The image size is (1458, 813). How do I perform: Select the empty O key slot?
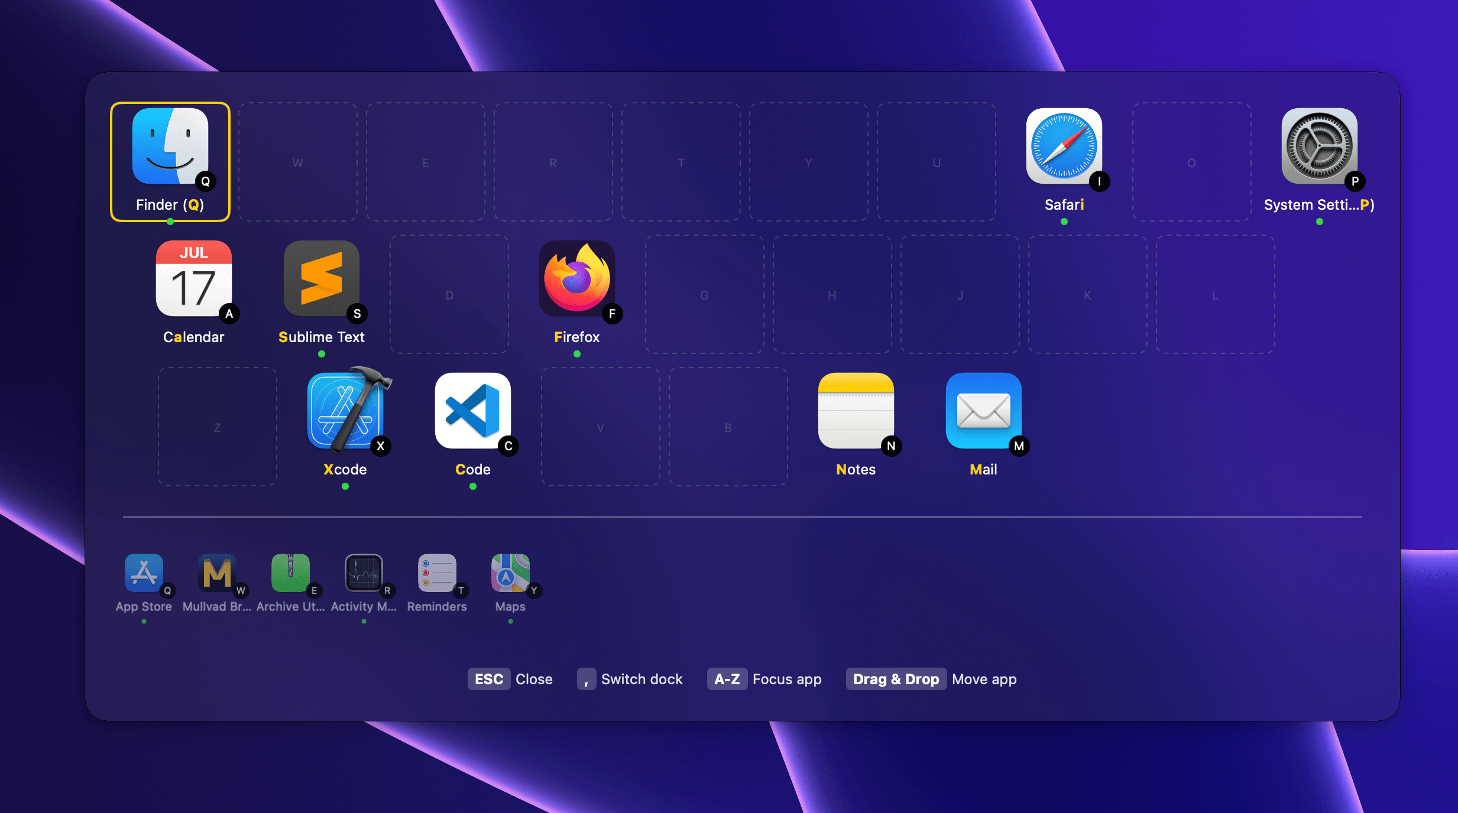pyautogui.click(x=1192, y=162)
